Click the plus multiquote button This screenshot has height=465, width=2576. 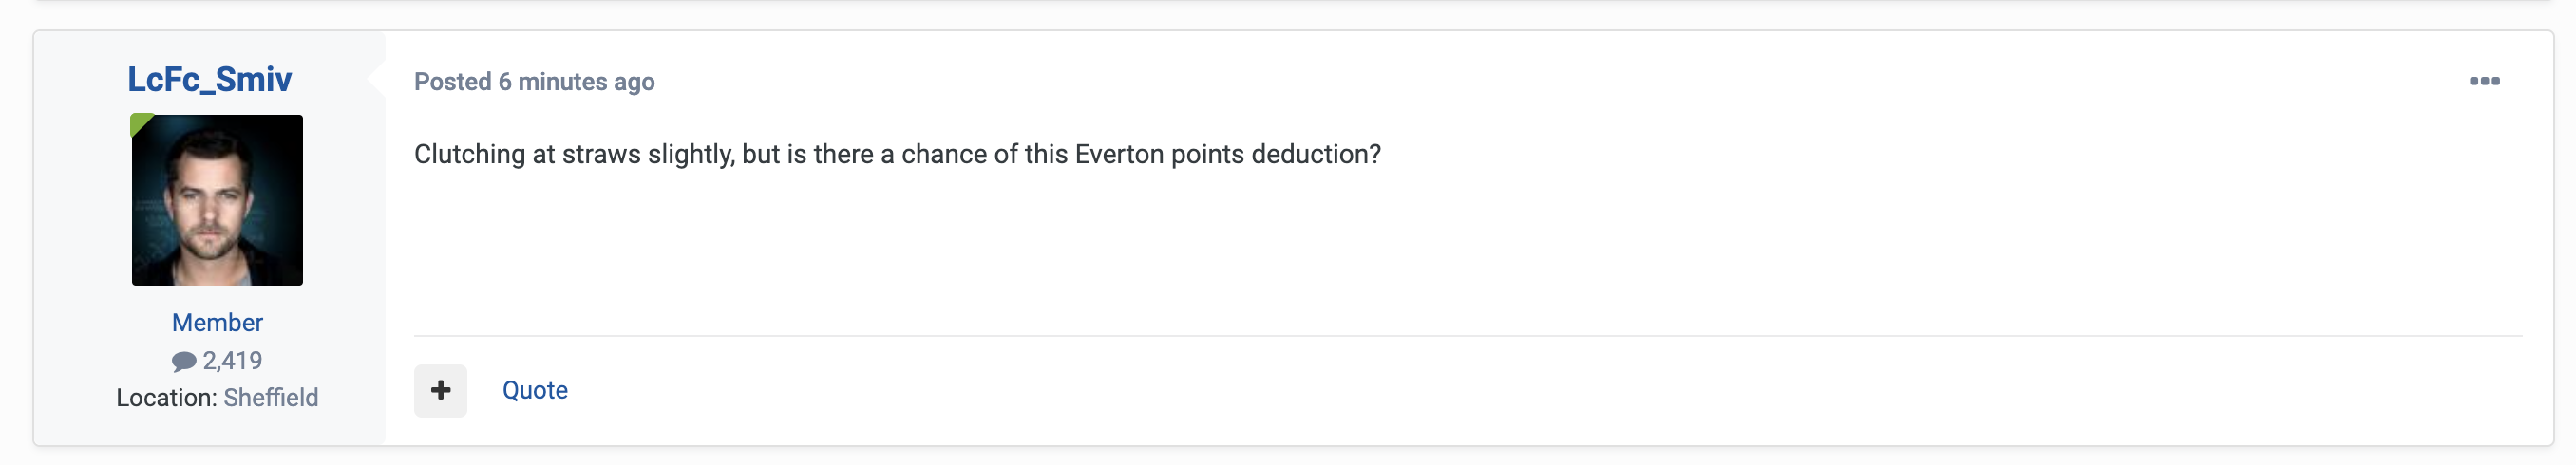click(440, 390)
